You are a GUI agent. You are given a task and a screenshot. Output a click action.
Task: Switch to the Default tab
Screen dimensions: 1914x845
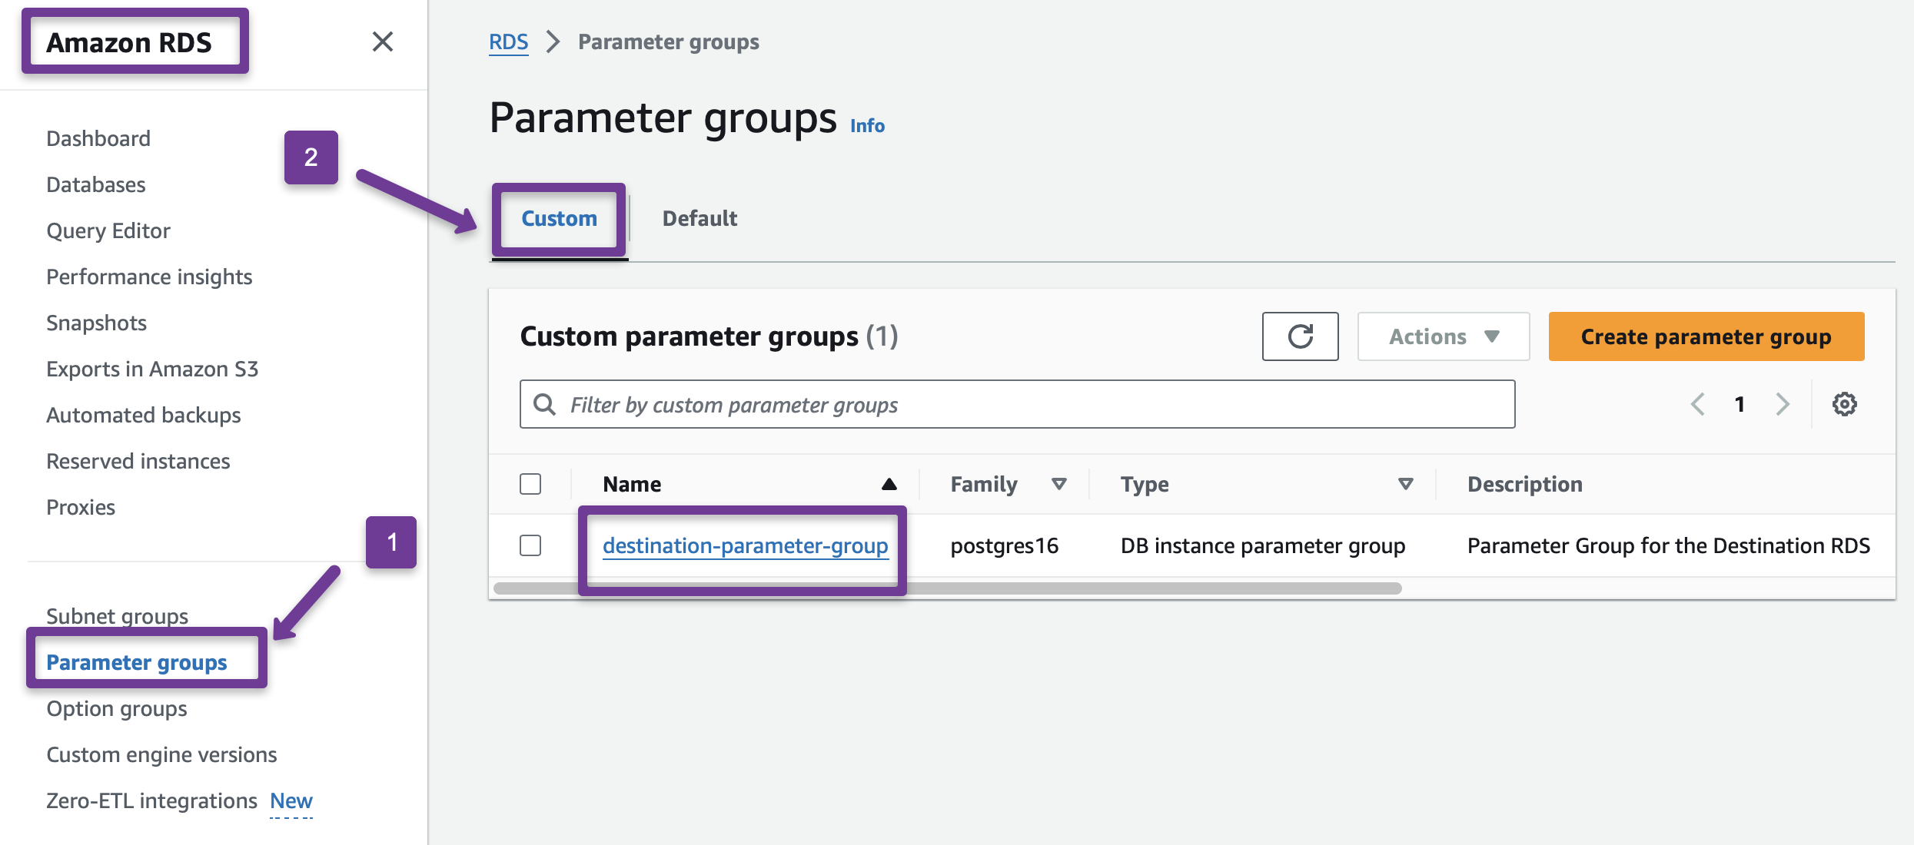[699, 218]
